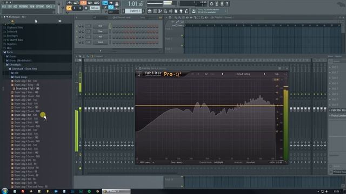Toggle the highlighted orange countdown icon
The height and width of the screenshot is (194, 346).
(x=83, y=3)
